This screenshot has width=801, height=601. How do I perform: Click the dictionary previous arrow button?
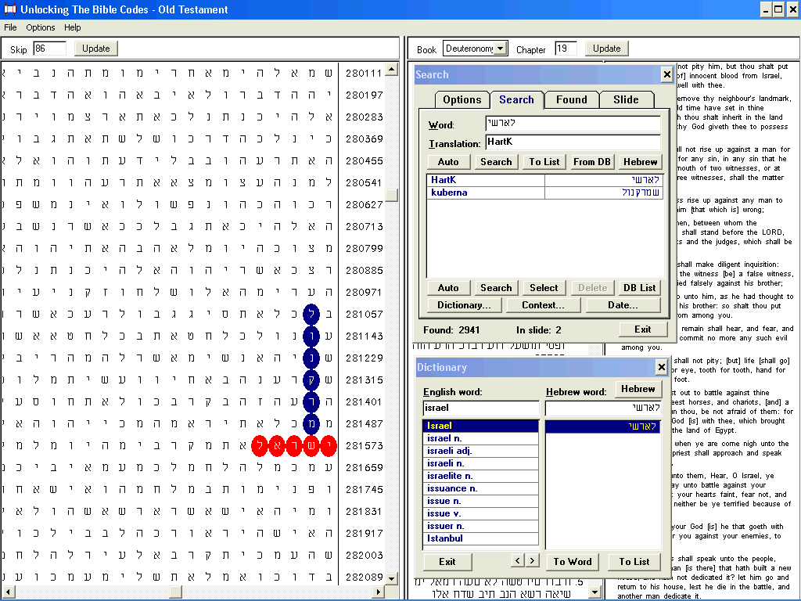tap(518, 560)
